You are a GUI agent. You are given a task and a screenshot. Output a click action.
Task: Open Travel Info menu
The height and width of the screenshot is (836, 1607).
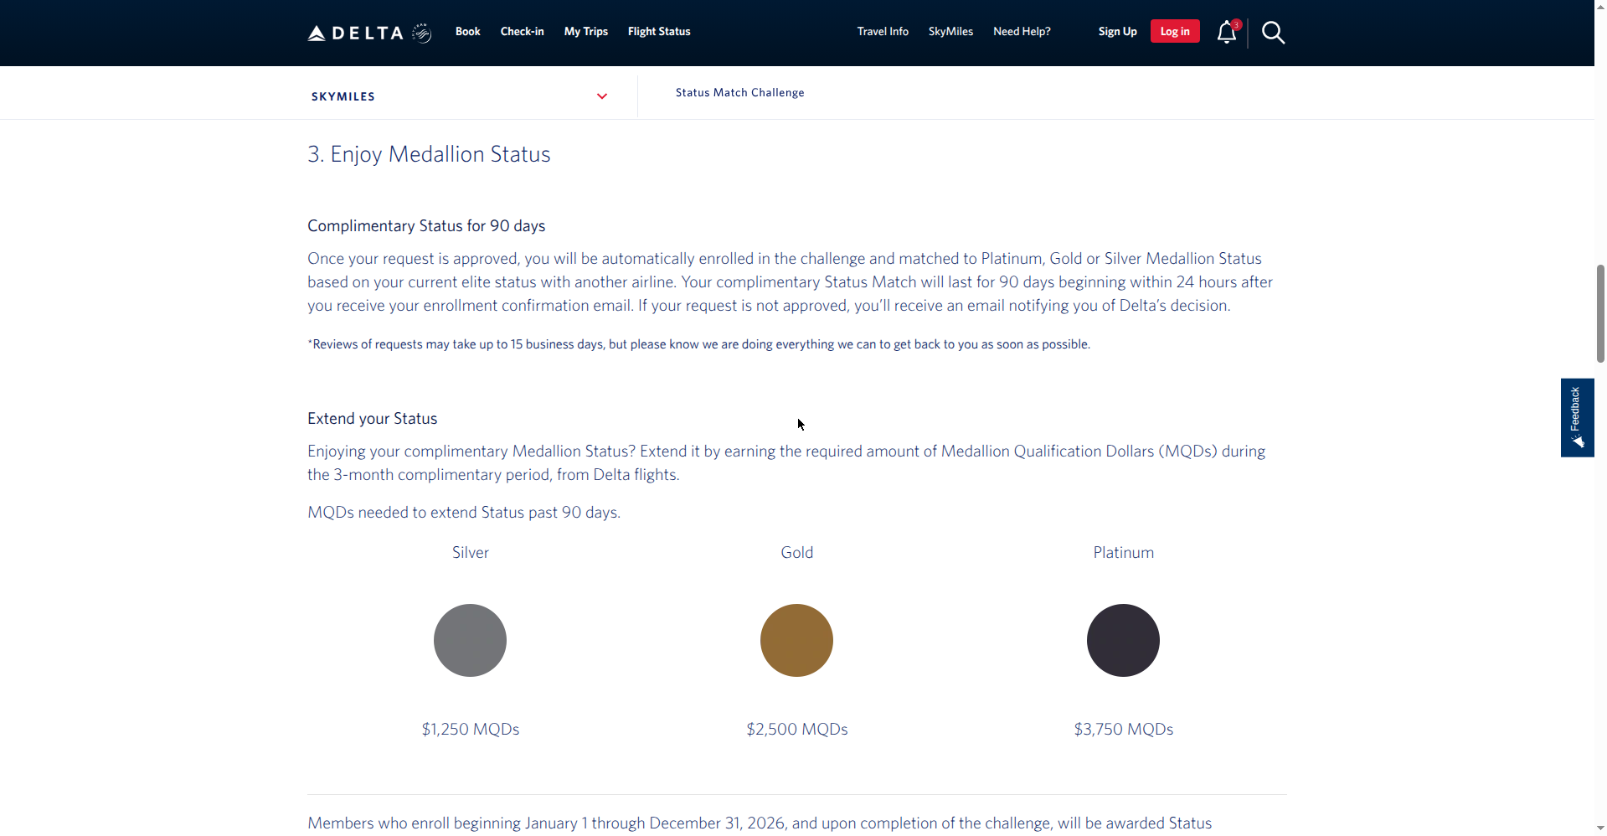[883, 32]
